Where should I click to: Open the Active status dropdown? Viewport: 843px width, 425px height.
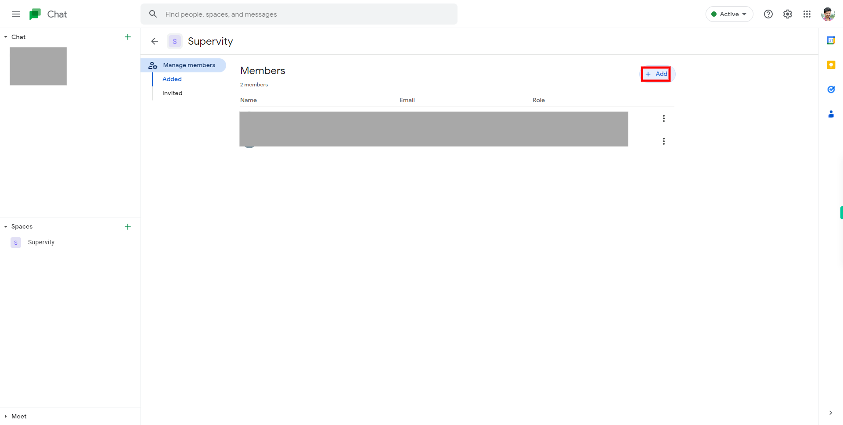pyautogui.click(x=729, y=14)
